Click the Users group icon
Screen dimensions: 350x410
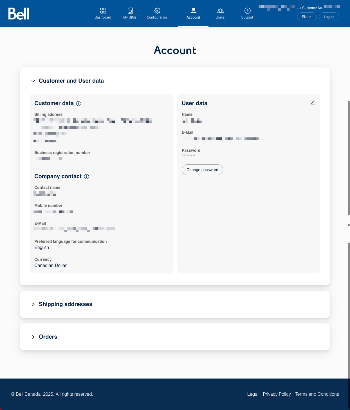pyautogui.click(x=220, y=11)
